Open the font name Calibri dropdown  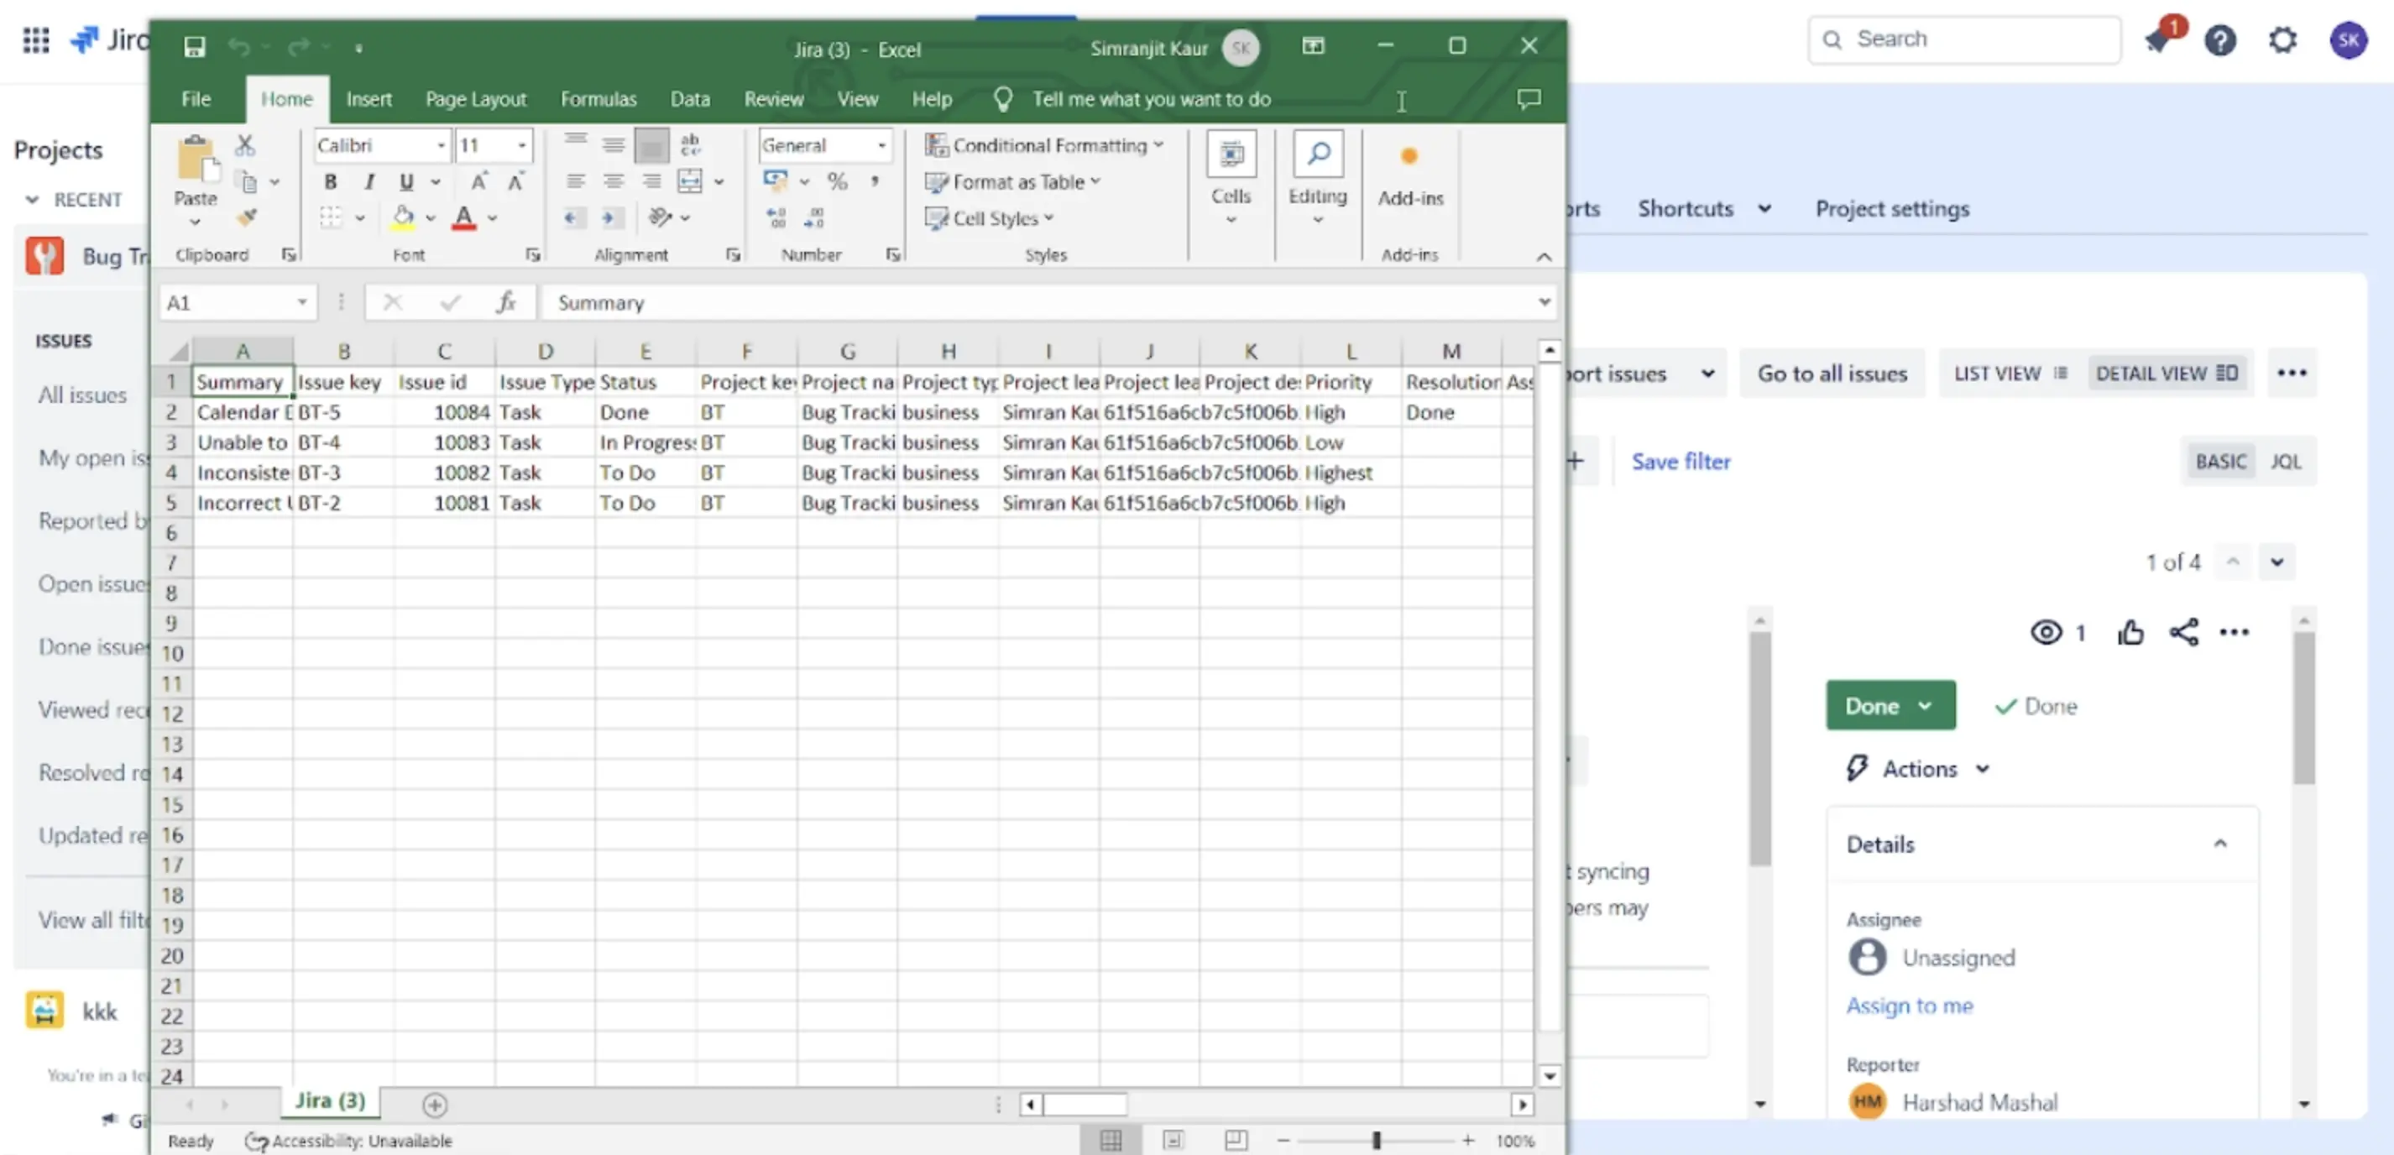click(441, 145)
